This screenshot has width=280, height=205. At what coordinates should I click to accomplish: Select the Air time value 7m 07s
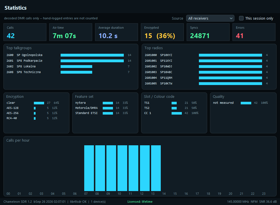64,36
